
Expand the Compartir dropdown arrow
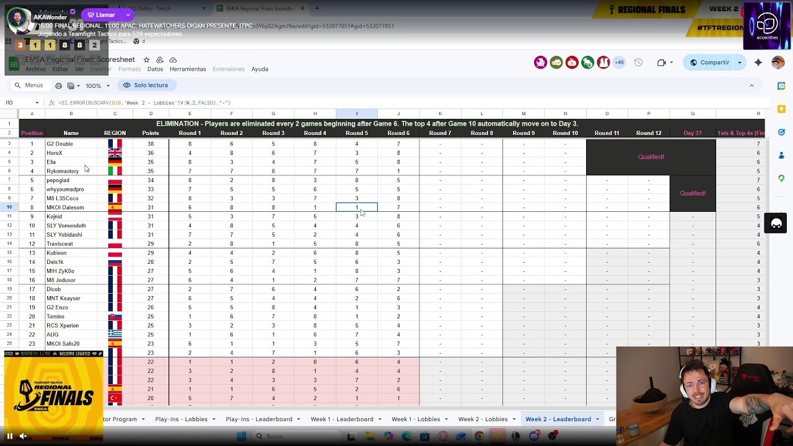[x=740, y=63]
